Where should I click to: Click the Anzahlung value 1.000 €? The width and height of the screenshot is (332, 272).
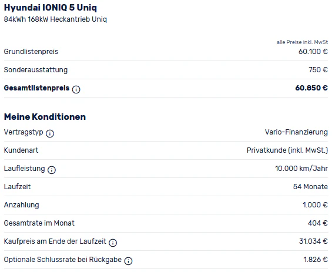315,205
